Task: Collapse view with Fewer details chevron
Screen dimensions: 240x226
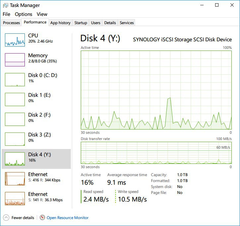Action: click(6, 218)
